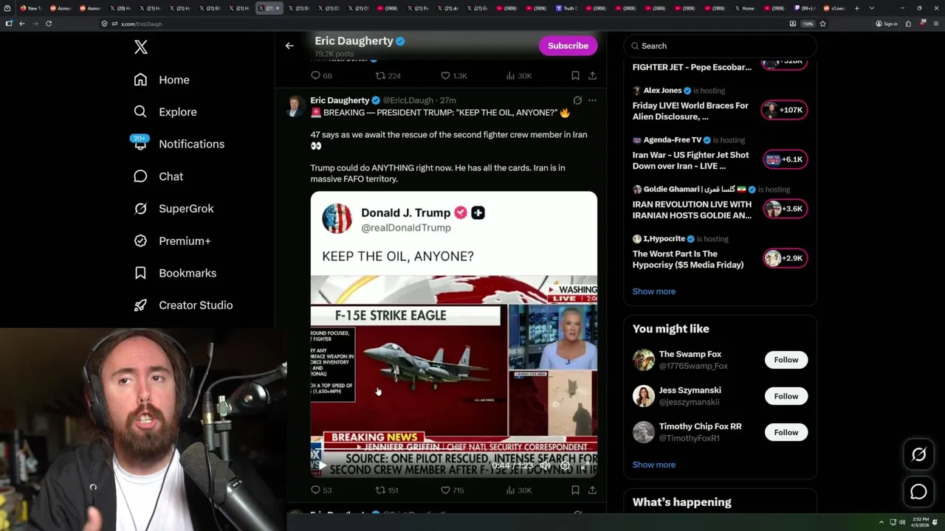Click the address bar URL
Viewport: 945px width, 531px height.
click(141, 24)
